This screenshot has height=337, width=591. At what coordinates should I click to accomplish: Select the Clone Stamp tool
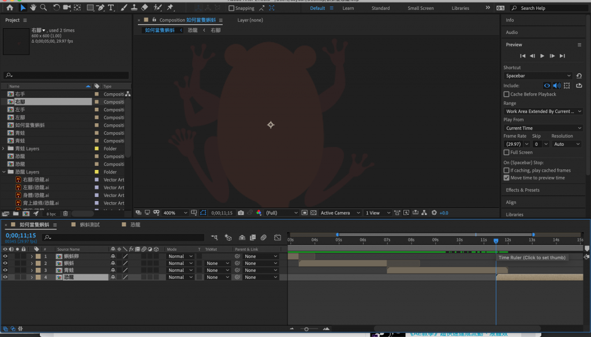[x=134, y=7]
